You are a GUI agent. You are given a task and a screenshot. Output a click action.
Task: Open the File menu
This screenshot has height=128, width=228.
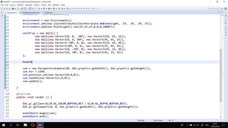click(x=2, y=5)
